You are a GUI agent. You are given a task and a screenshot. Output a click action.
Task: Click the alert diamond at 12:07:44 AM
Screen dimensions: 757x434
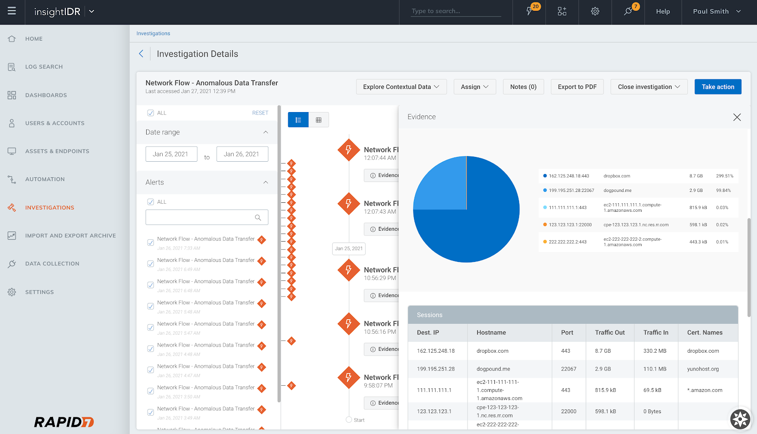point(349,150)
